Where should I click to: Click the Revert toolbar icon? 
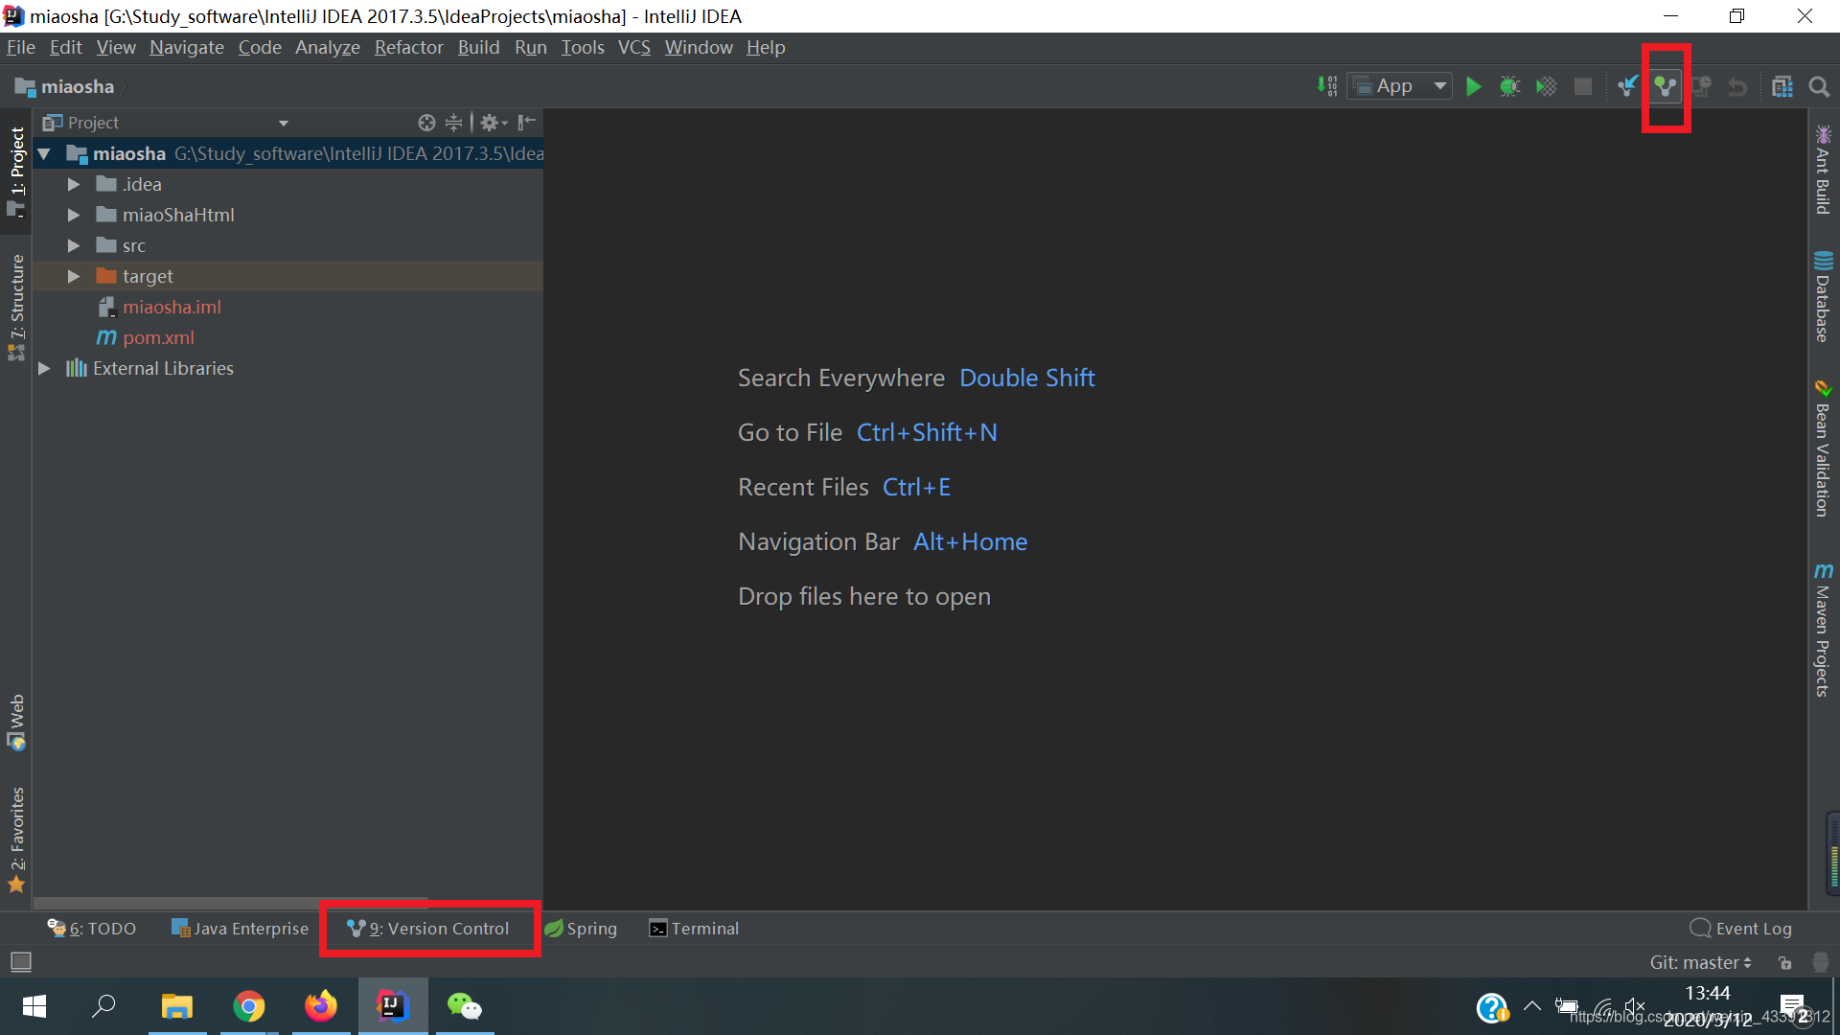[x=1737, y=86]
